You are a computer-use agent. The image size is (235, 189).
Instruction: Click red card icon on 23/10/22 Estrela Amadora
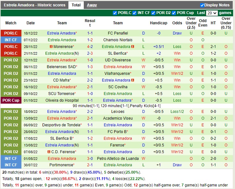coord(133,80)
